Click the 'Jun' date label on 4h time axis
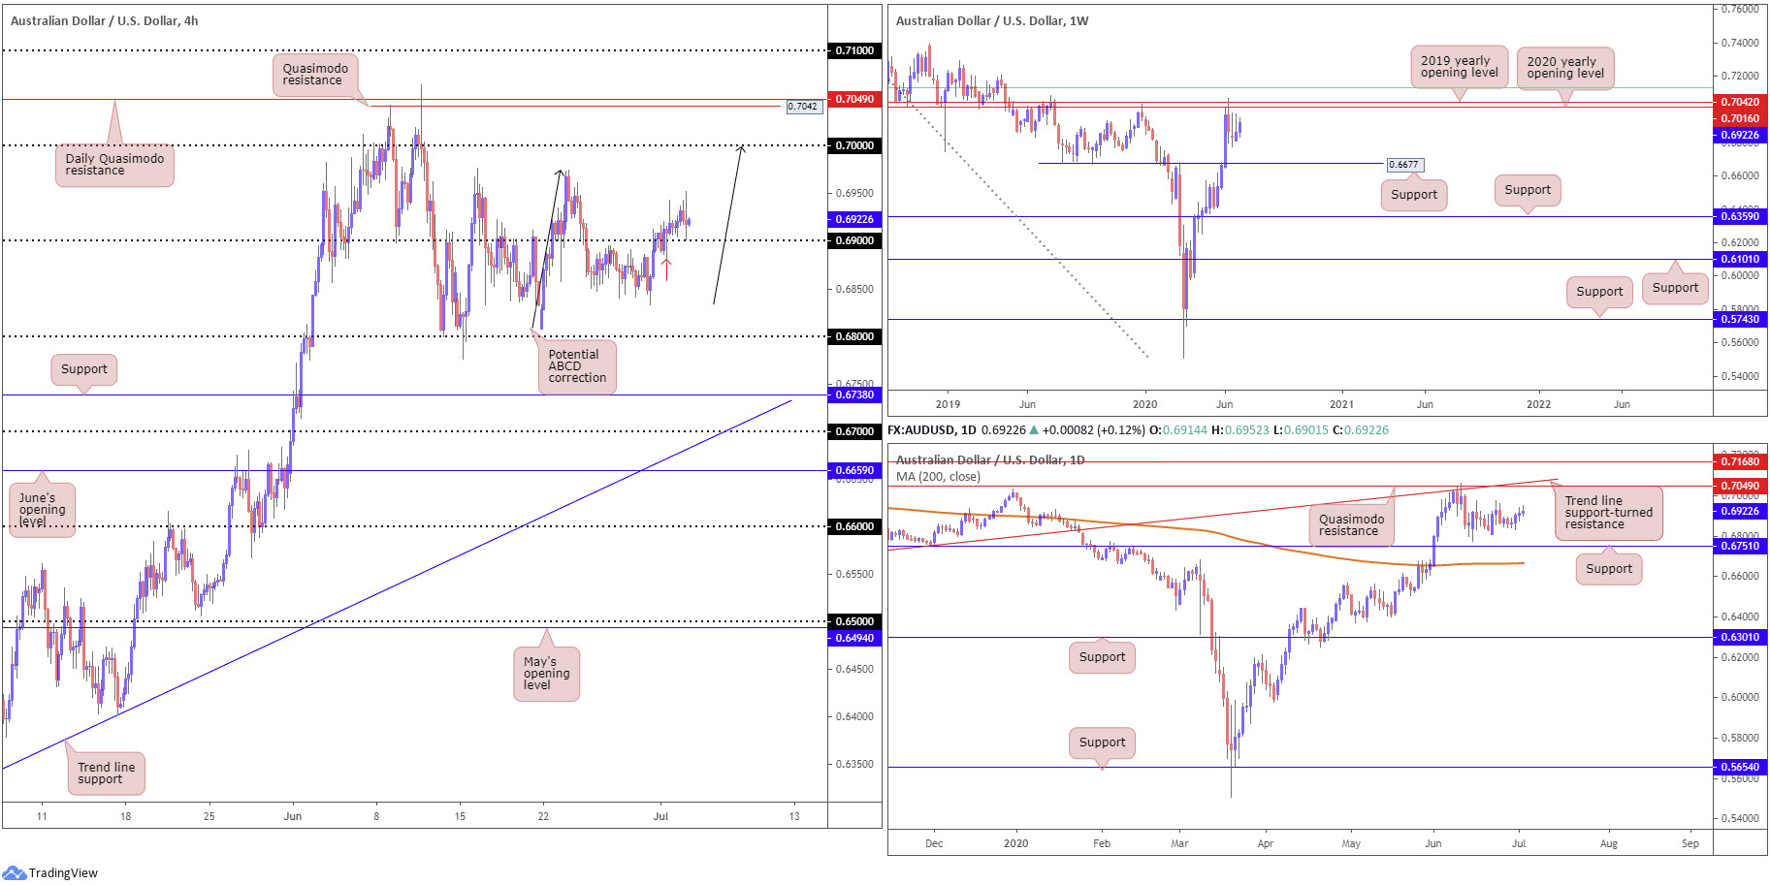Screen dimensions: 1770x885 (293, 816)
